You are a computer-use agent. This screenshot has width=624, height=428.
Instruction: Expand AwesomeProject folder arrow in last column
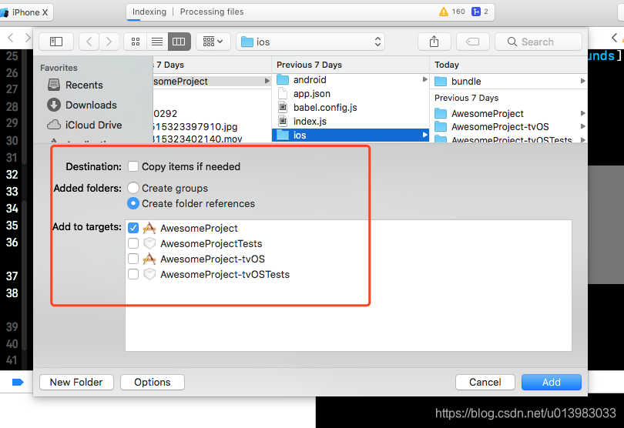click(583, 113)
